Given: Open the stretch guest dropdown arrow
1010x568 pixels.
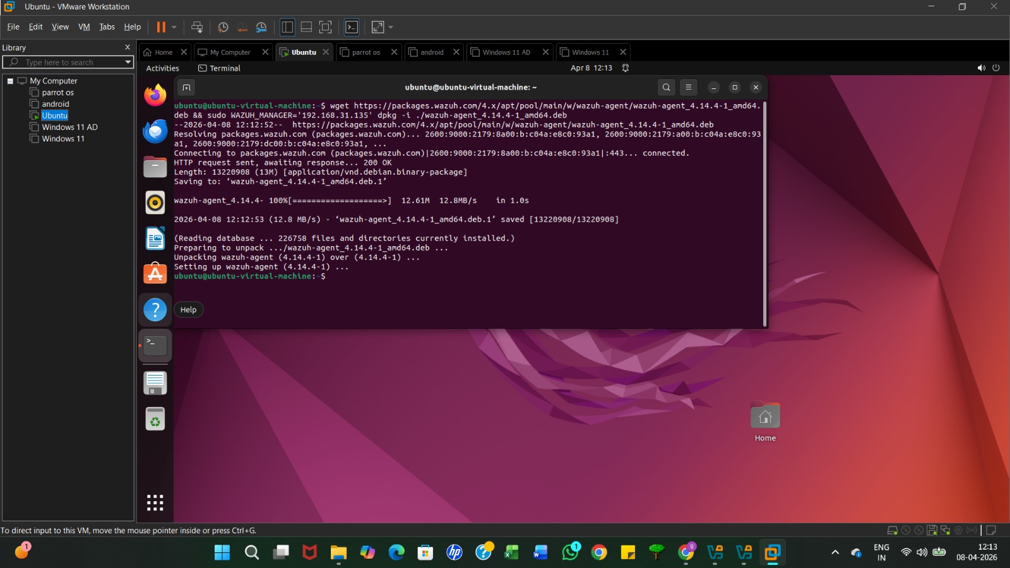Looking at the screenshot, I should point(391,27).
